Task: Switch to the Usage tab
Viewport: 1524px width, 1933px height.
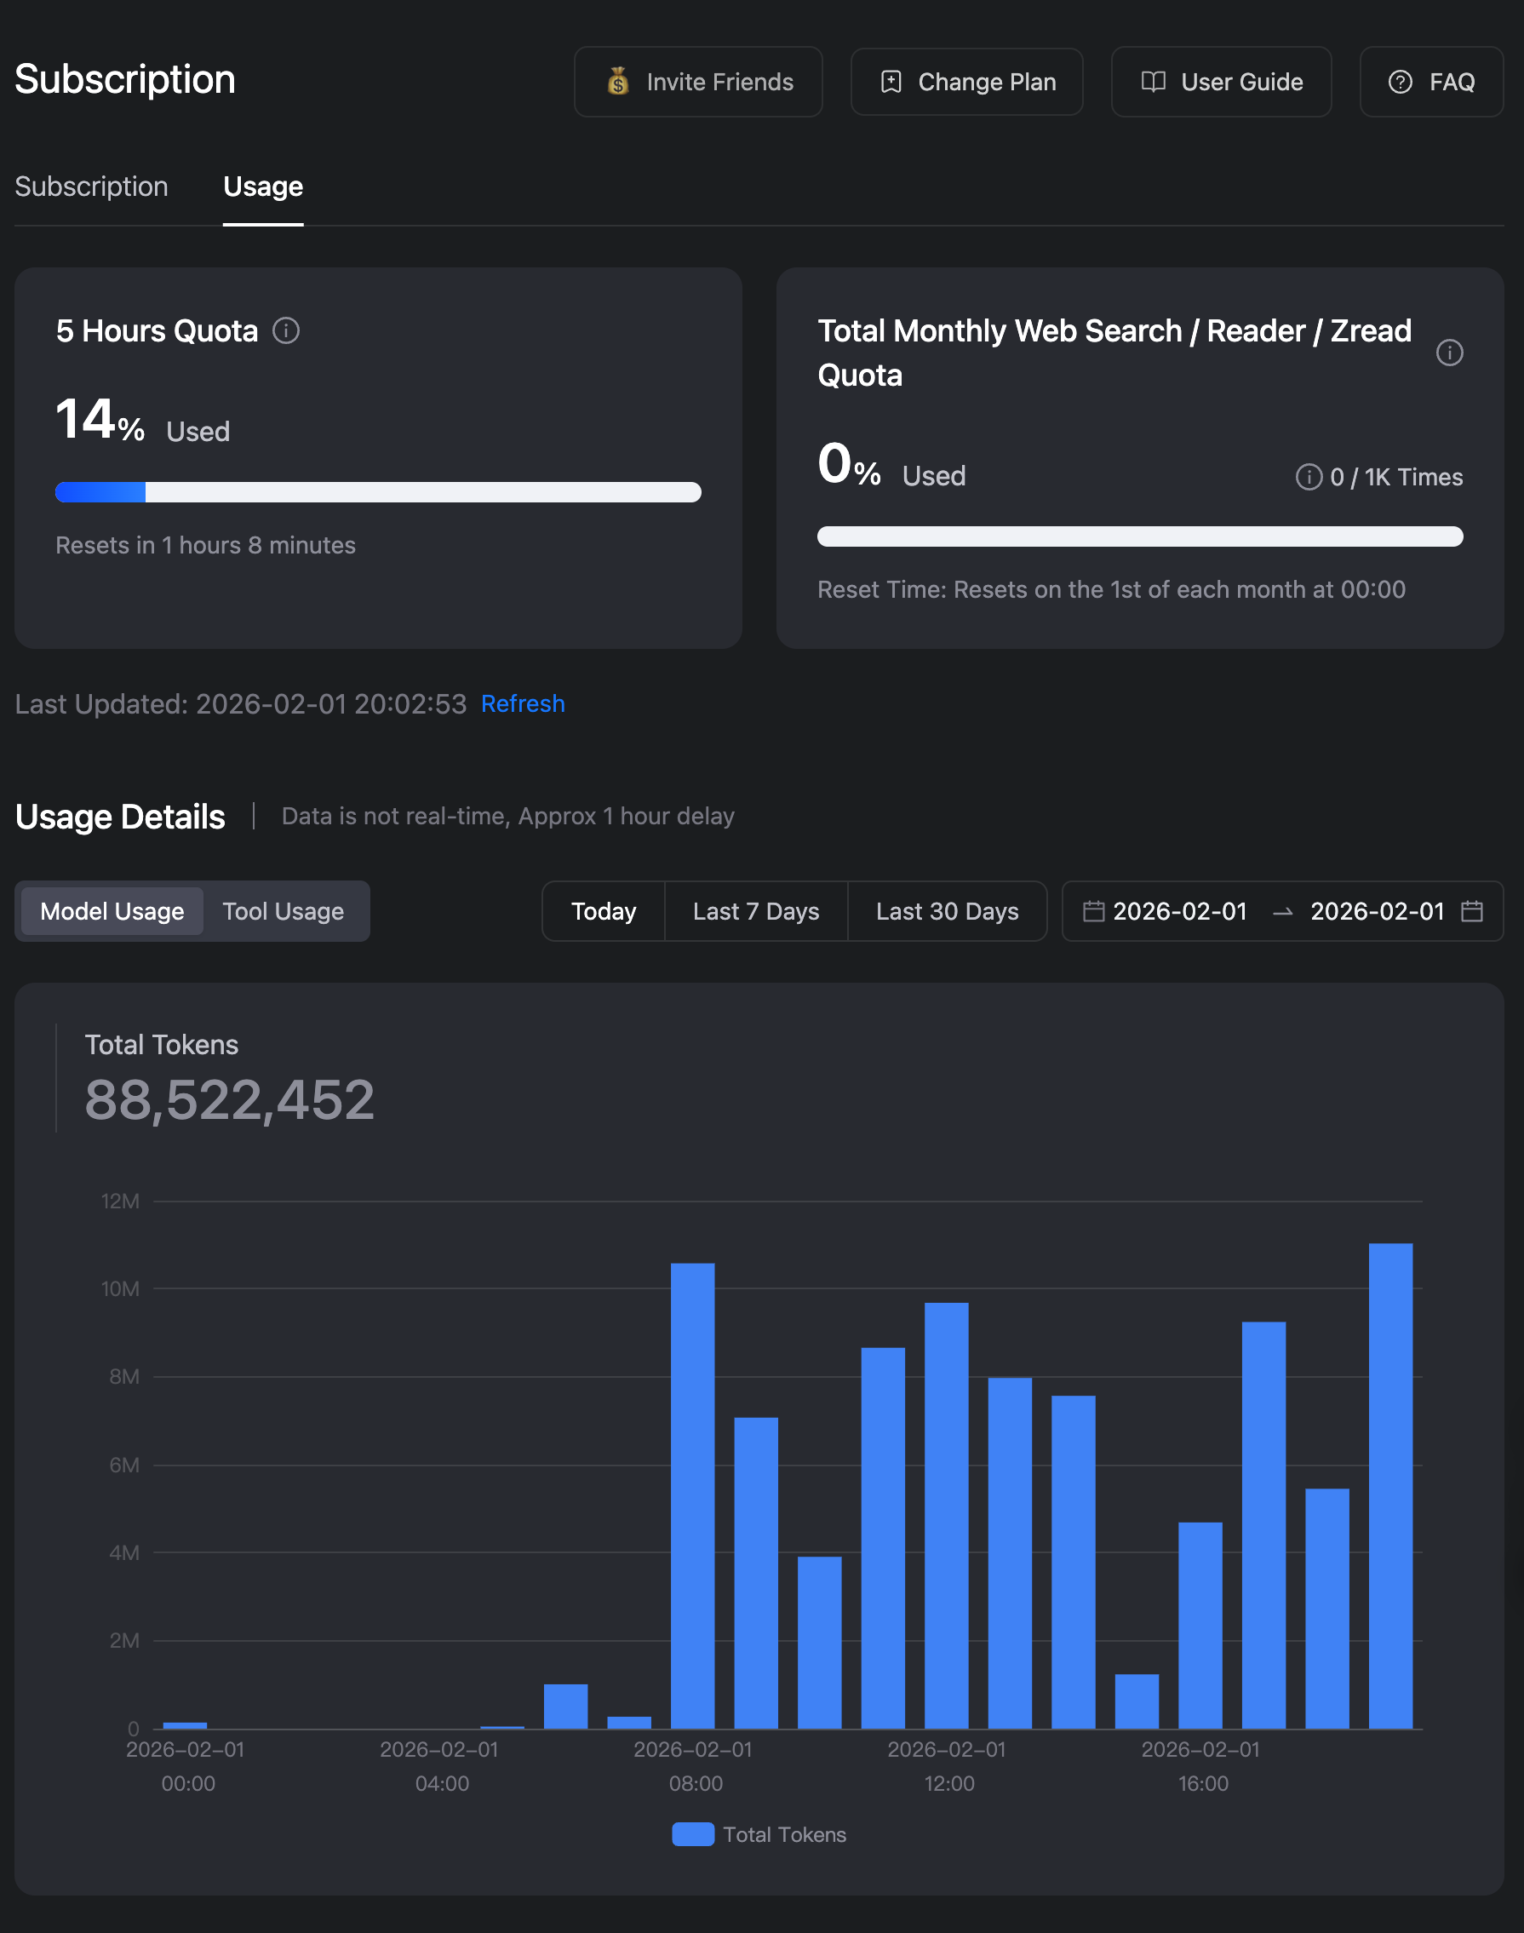Action: (x=263, y=186)
